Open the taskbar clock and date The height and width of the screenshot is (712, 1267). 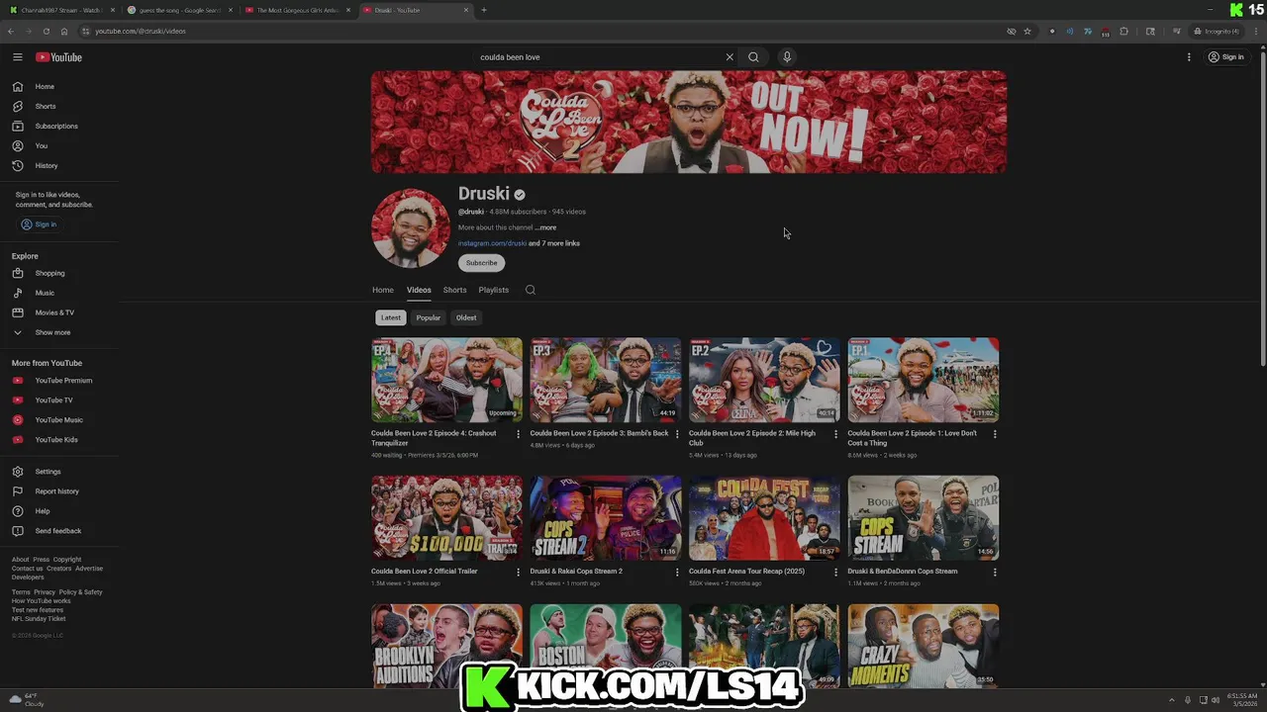click(1242, 700)
